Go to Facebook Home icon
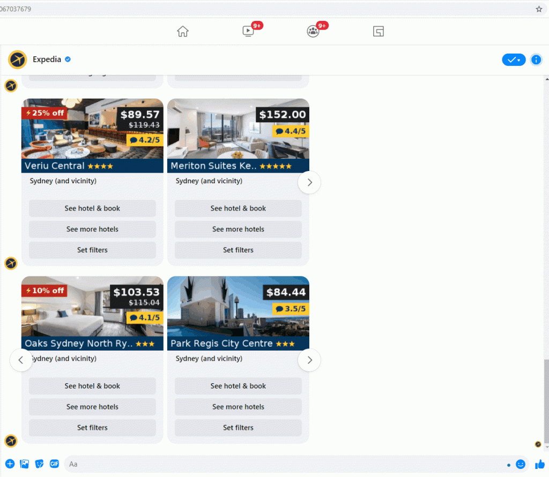 tap(182, 32)
